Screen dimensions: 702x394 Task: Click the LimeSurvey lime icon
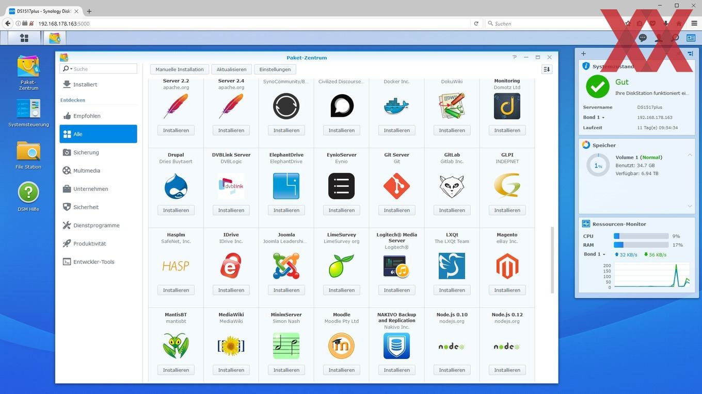tap(342, 266)
